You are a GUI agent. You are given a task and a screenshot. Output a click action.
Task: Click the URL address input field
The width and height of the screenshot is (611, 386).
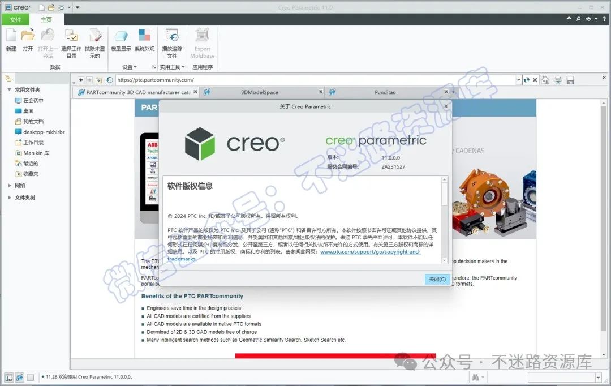coord(316,80)
